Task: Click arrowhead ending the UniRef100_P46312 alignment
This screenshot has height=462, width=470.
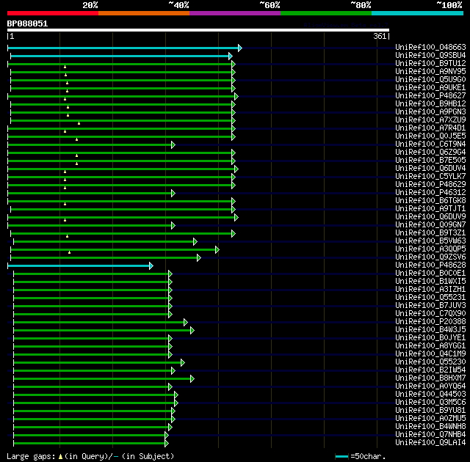Action: [173, 194]
